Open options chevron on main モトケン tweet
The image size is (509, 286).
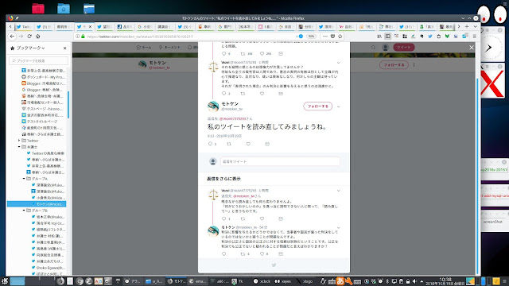(339, 106)
